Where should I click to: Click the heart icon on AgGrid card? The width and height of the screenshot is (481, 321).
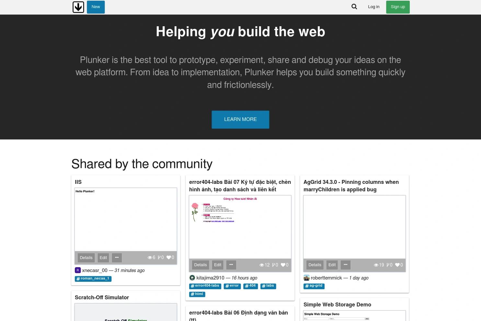(397, 265)
